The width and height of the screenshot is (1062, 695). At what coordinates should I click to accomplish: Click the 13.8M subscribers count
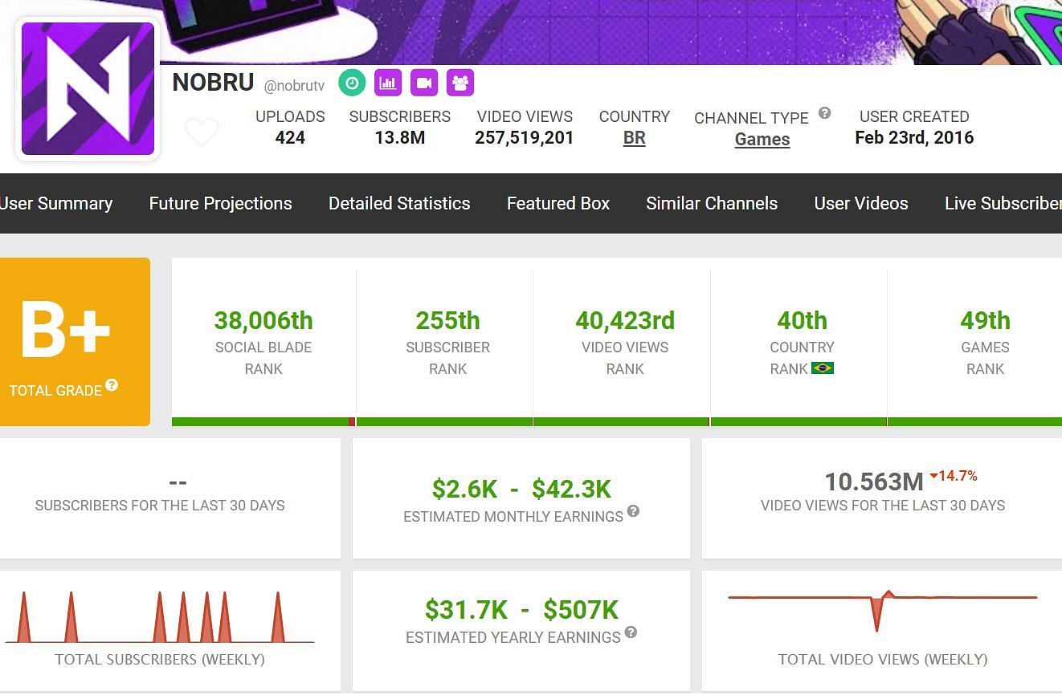point(400,138)
